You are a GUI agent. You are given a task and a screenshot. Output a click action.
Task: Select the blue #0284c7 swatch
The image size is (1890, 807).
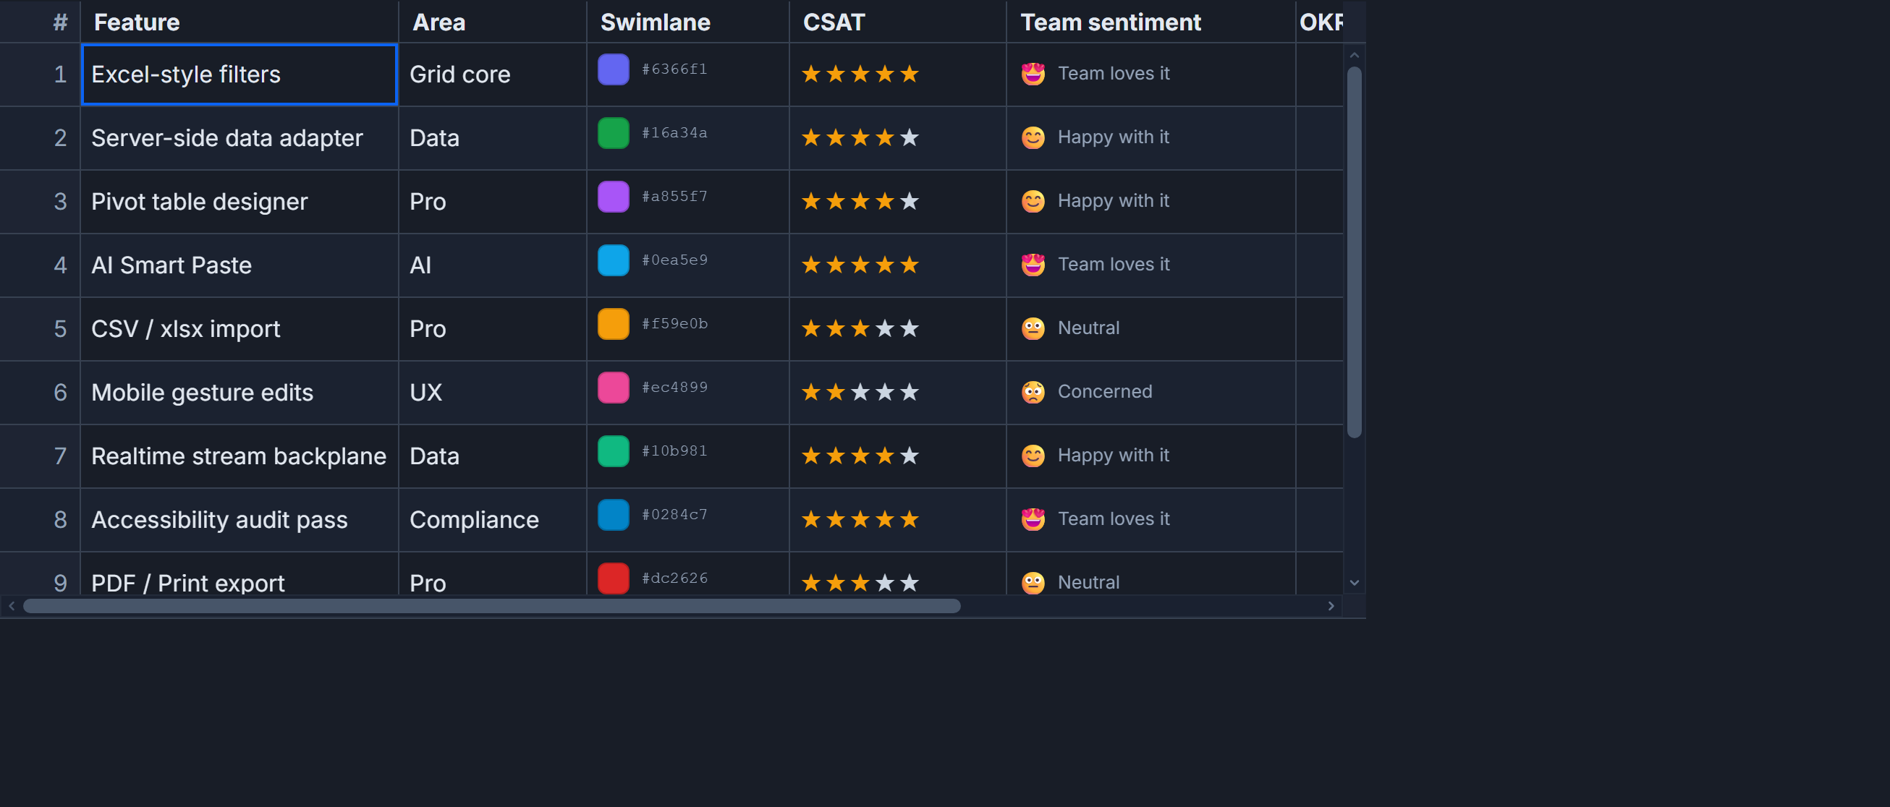pos(614,515)
